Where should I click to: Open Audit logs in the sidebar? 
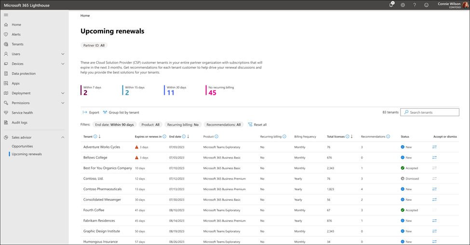click(x=19, y=122)
